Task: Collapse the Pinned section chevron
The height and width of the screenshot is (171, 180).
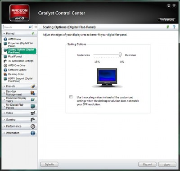Action: coord(4,34)
